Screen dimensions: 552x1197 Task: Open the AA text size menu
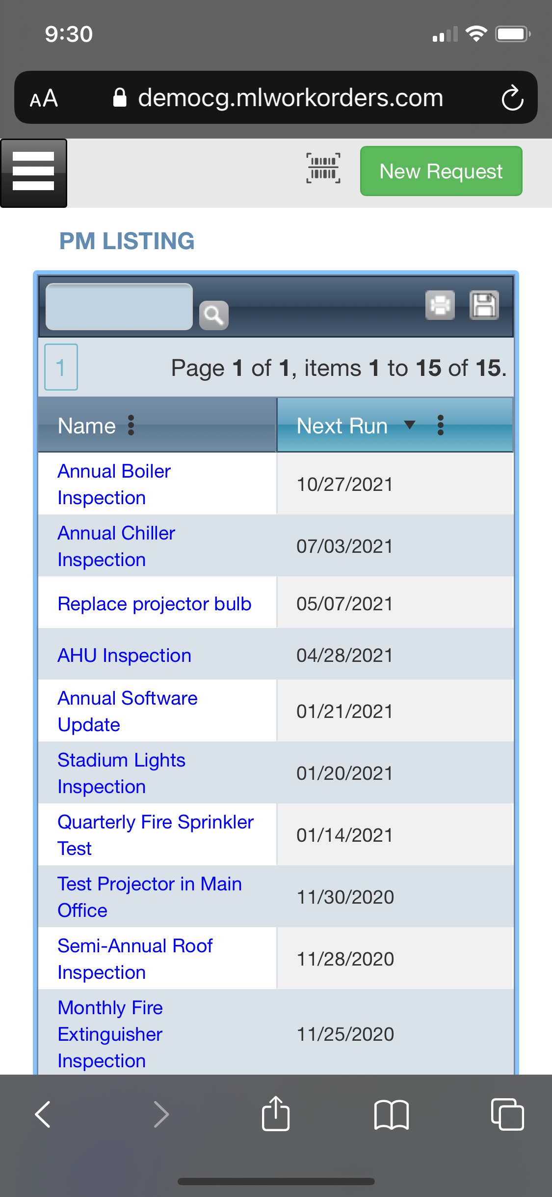click(x=44, y=98)
